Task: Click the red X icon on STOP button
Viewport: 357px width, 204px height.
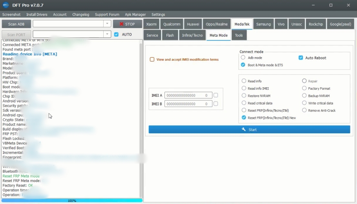Action: coord(122,24)
